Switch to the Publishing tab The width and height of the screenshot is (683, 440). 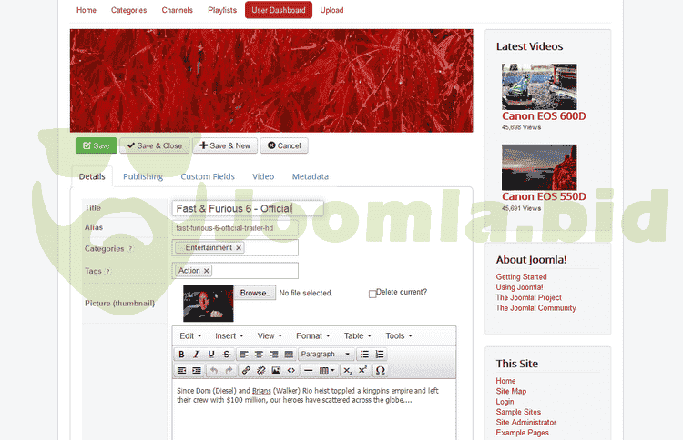coord(143,176)
